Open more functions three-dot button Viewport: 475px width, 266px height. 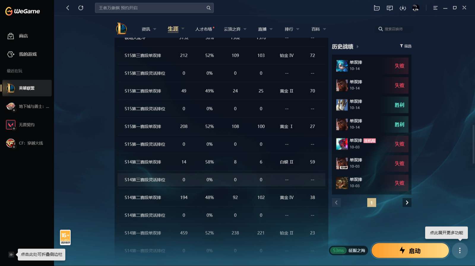(x=460, y=251)
